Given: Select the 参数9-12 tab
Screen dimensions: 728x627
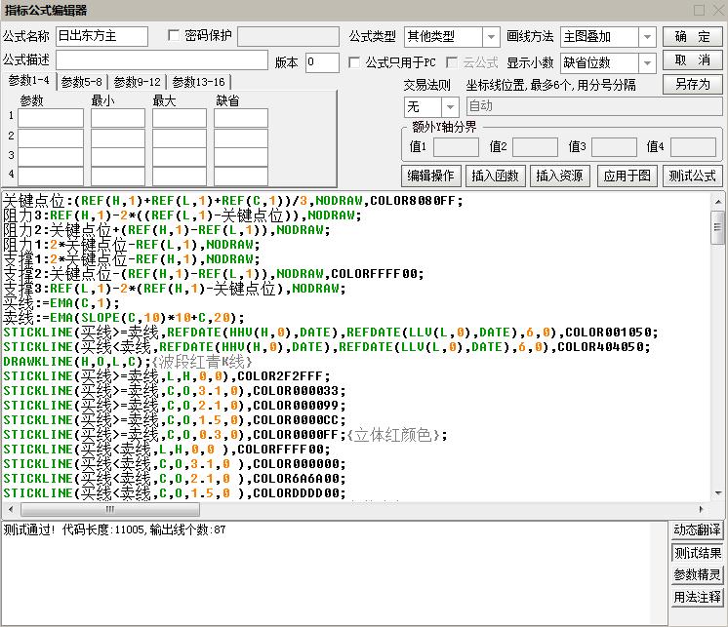Looking at the screenshot, I should [137, 83].
